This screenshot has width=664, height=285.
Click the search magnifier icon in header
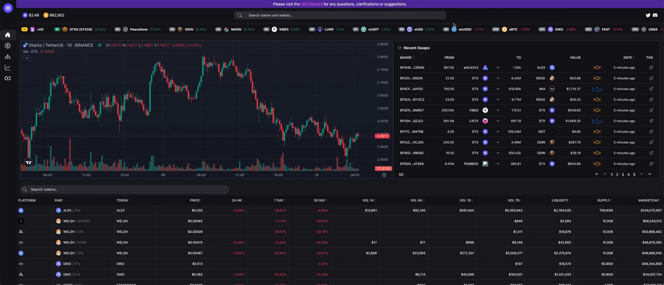click(x=240, y=15)
